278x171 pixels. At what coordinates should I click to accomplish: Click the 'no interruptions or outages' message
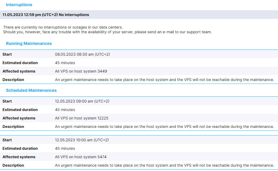[63, 27]
